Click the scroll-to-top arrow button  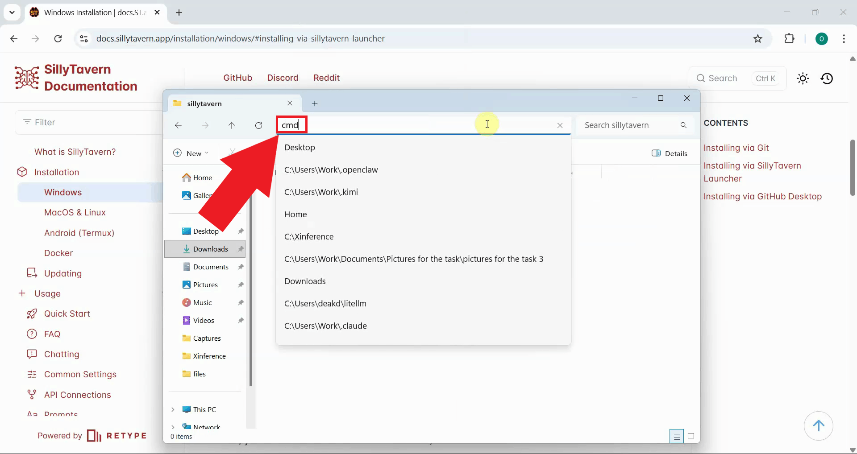[818, 425]
